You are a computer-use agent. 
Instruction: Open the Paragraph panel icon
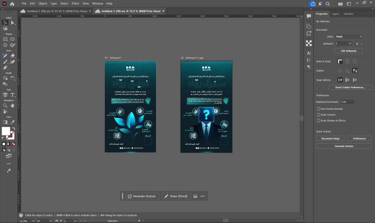tap(309, 67)
